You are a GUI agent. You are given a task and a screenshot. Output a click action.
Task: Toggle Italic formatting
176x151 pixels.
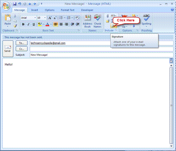coord(28,24)
